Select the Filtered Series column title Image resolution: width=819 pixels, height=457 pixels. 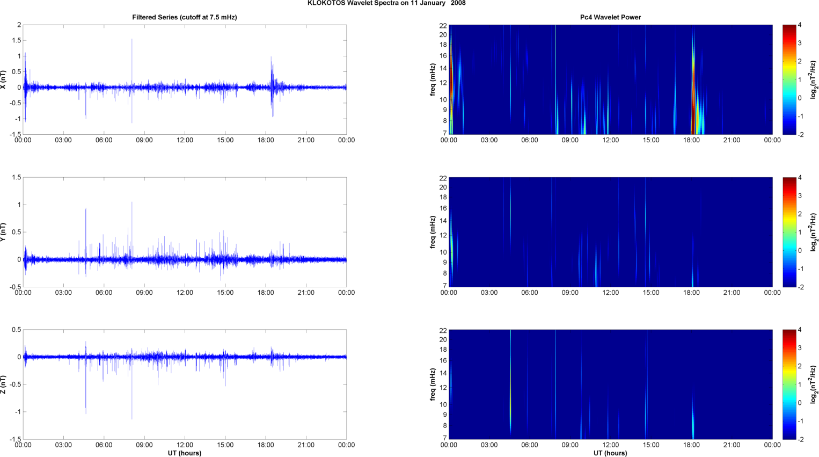(184, 17)
